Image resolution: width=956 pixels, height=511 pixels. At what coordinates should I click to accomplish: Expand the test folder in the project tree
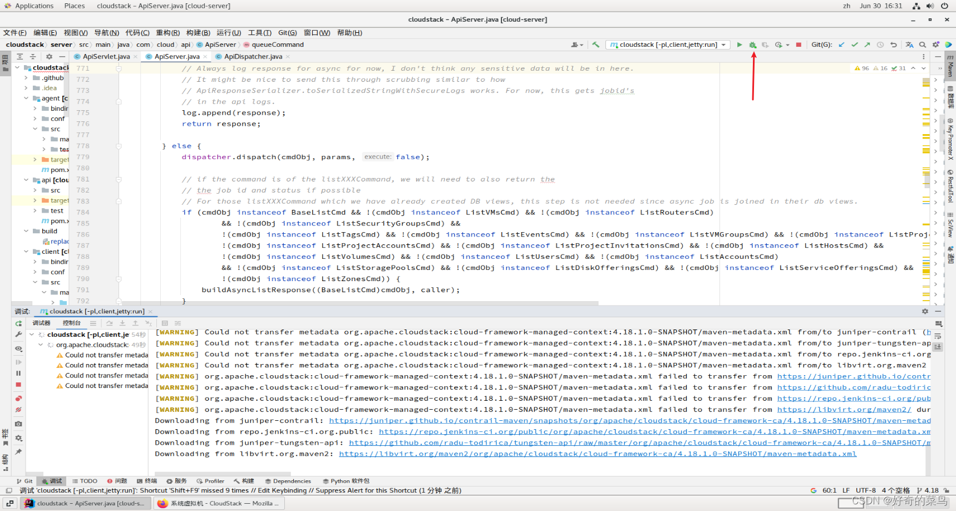coord(35,210)
